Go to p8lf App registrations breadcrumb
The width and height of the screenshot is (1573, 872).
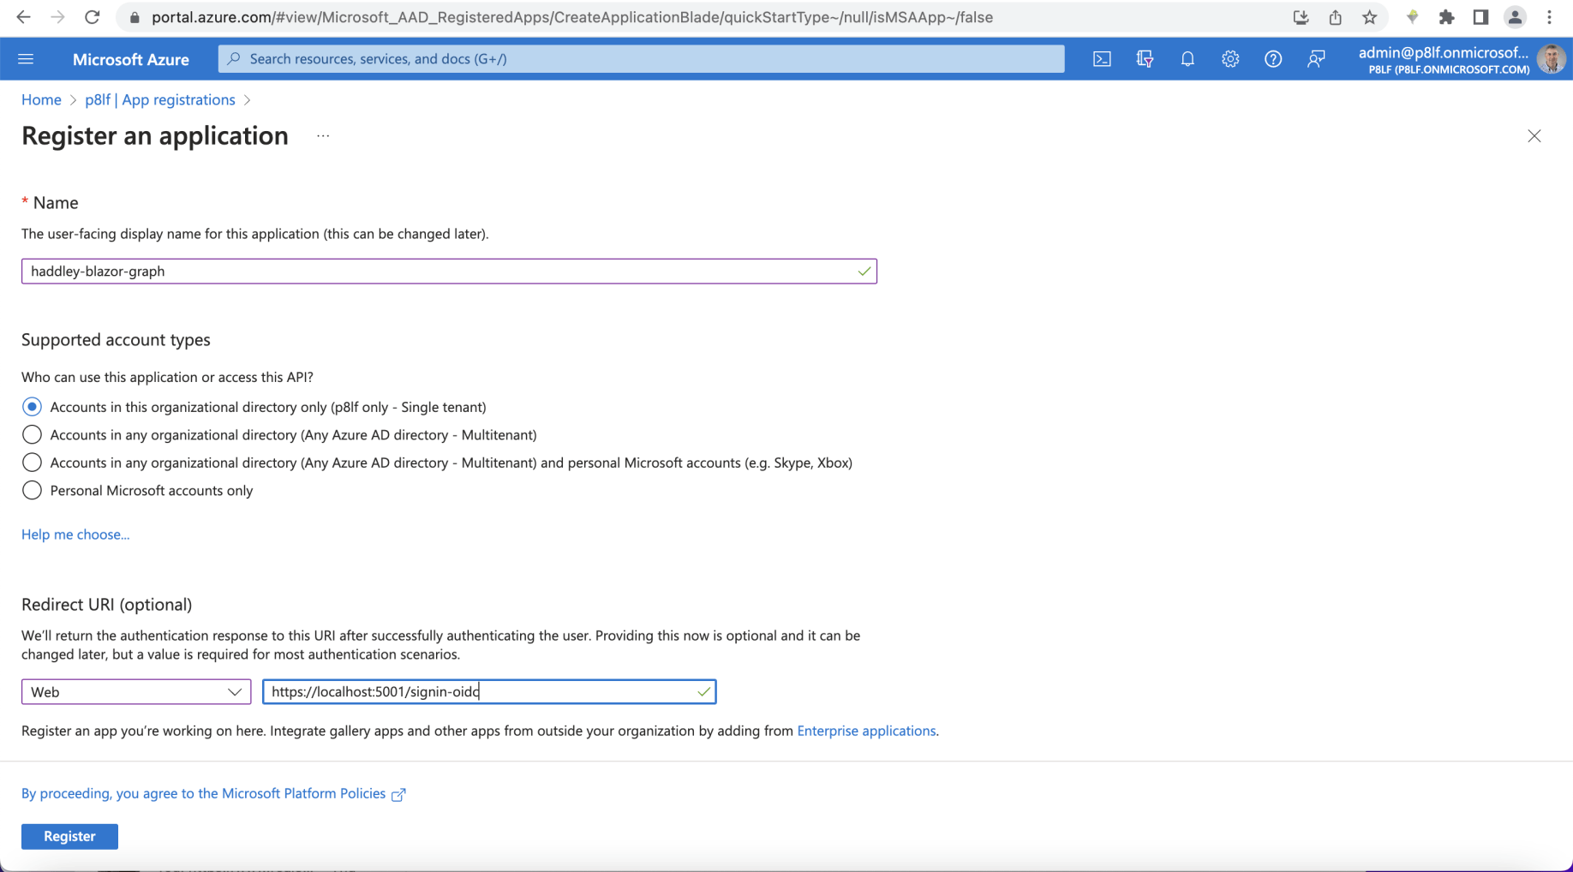tap(159, 99)
